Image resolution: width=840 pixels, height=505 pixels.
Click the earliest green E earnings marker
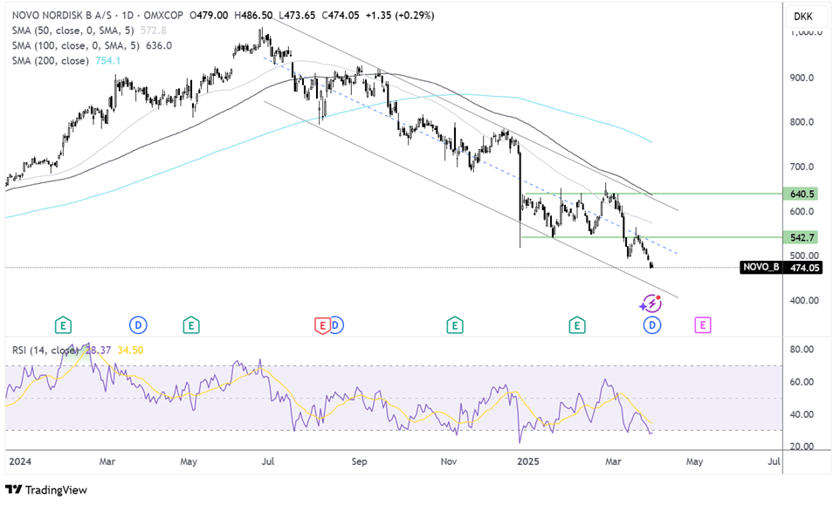click(63, 324)
